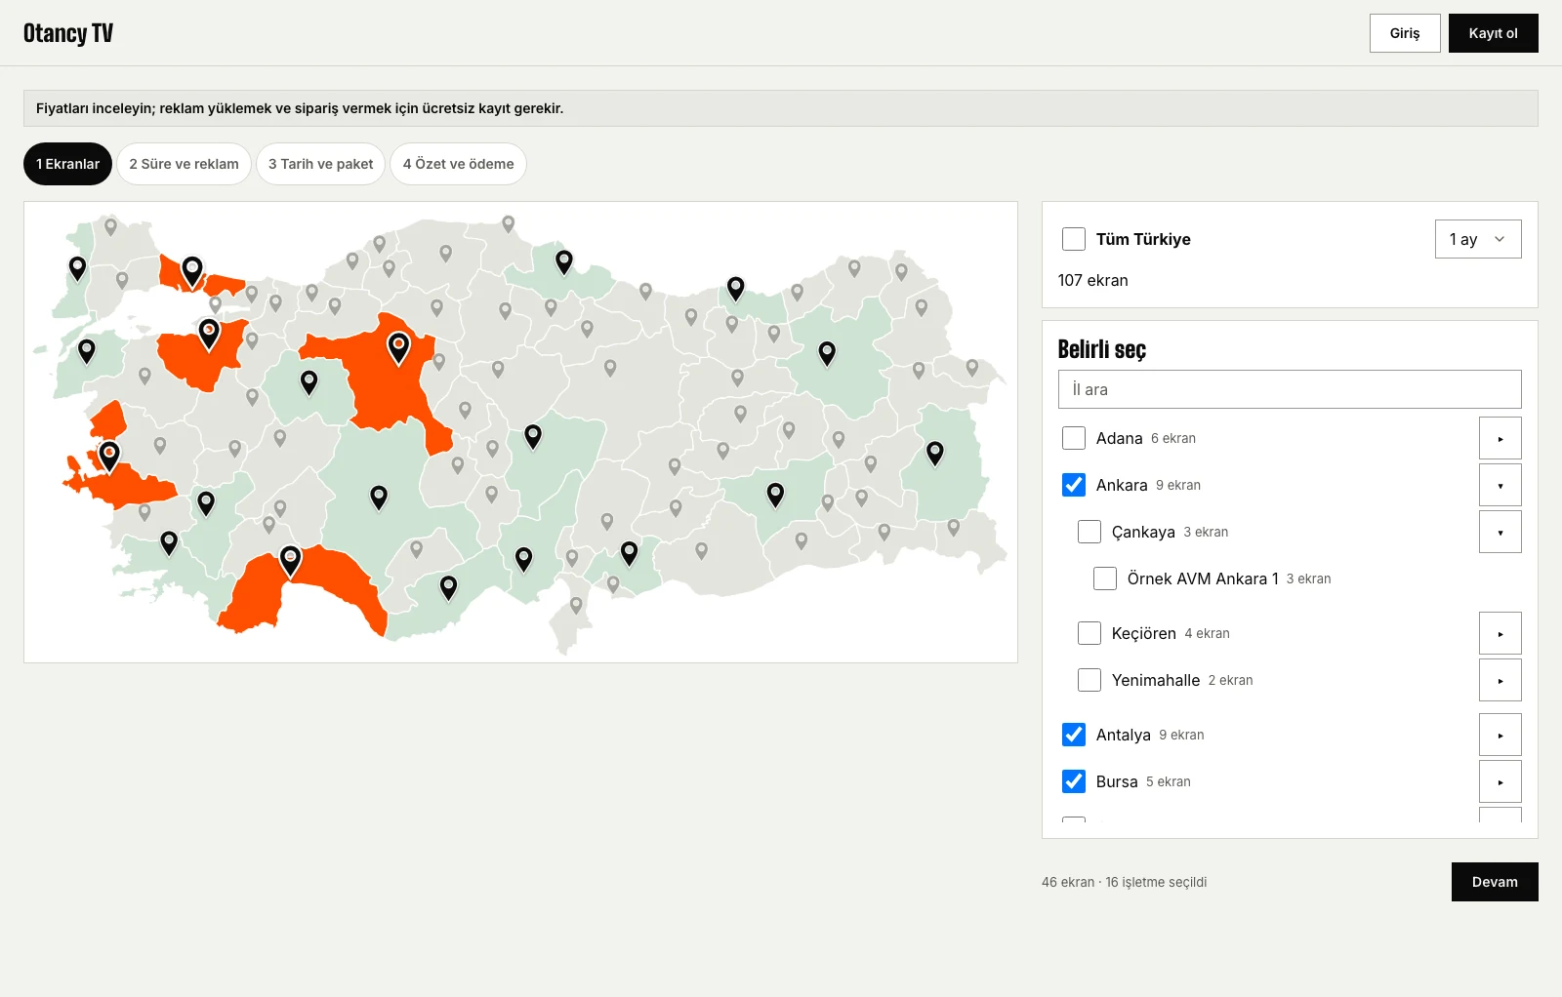1562x997 pixels.
Task: Open the 1 ay duration dropdown
Action: coord(1478,239)
